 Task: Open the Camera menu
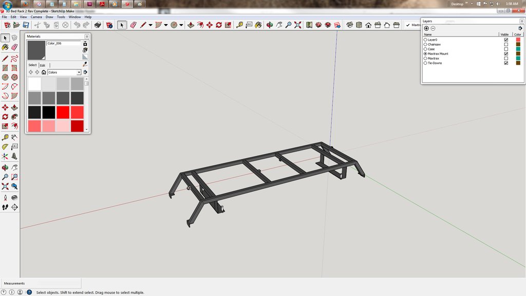[x=36, y=17]
